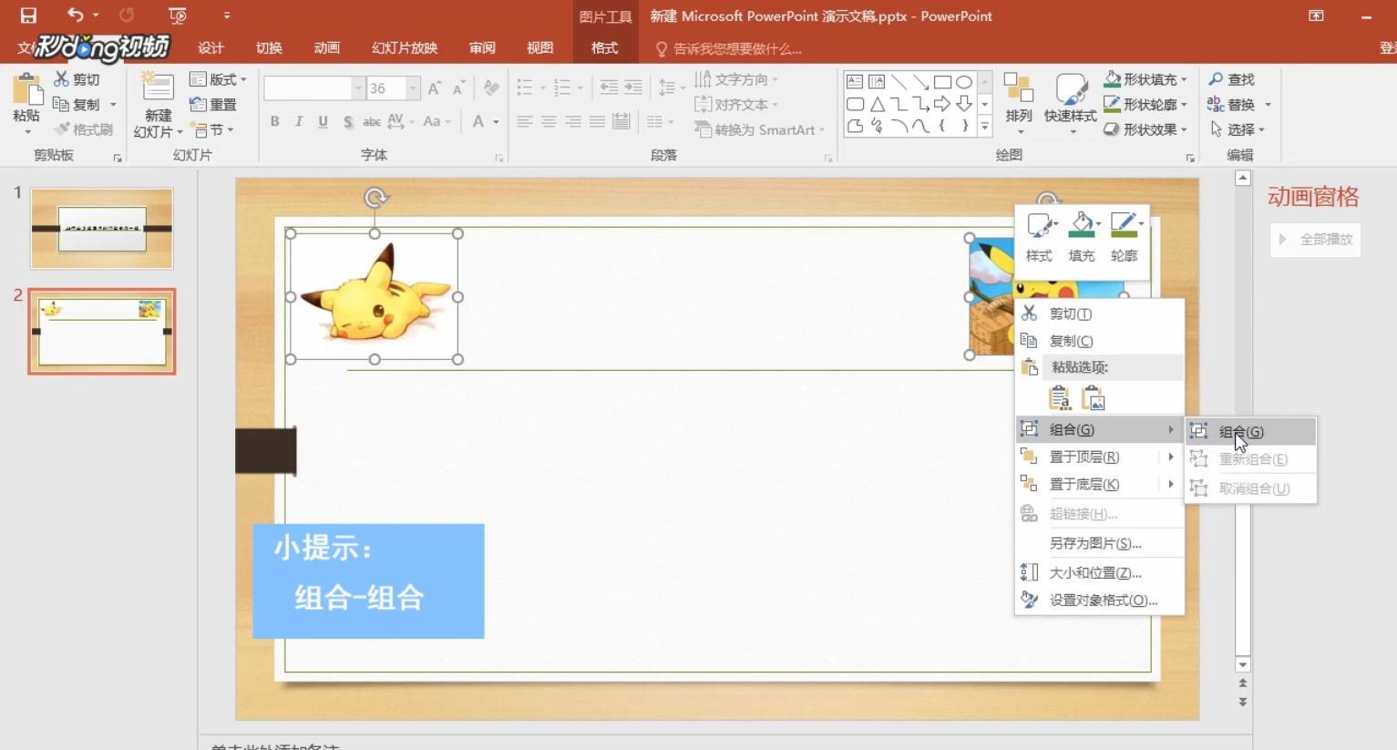1397x750 pixels.
Task: Click paste as picture option icon
Action: pyautogui.click(x=1093, y=398)
